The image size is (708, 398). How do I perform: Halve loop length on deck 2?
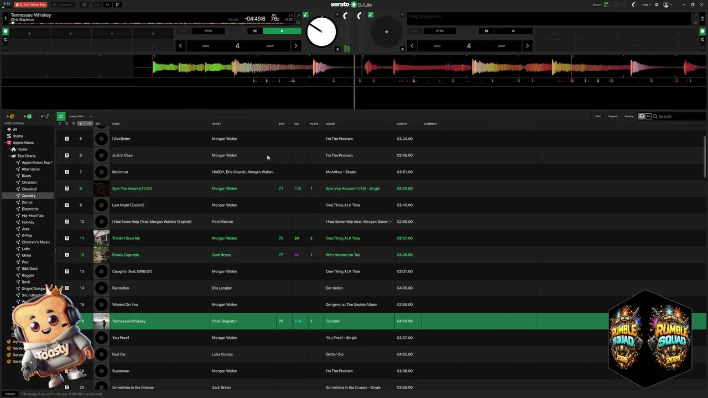coord(412,46)
